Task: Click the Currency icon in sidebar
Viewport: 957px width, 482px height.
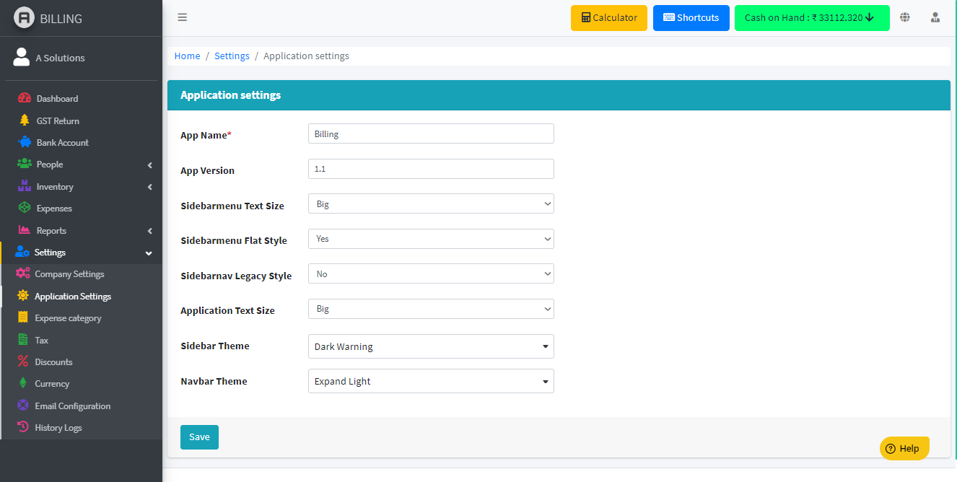Action: click(x=23, y=383)
